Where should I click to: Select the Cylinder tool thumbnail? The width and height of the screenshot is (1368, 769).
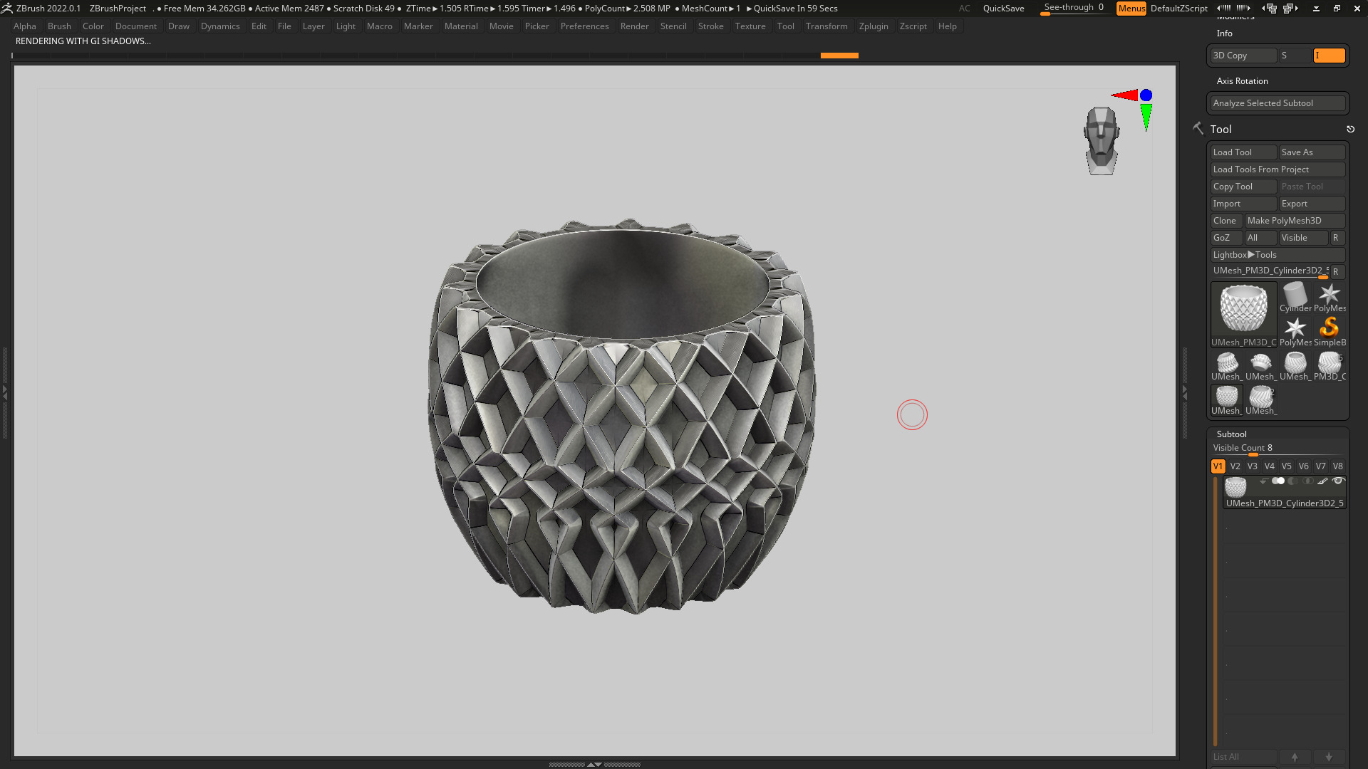click(1295, 296)
